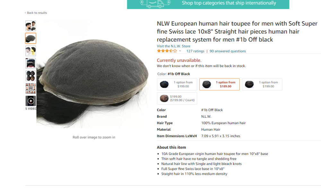Open the 127 ratings link
This screenshot has width=321, height=189.
[x=195, y=51]
